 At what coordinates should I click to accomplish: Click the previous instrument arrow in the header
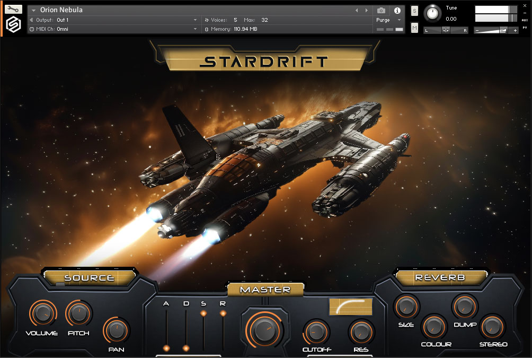(x=357, y=10)
